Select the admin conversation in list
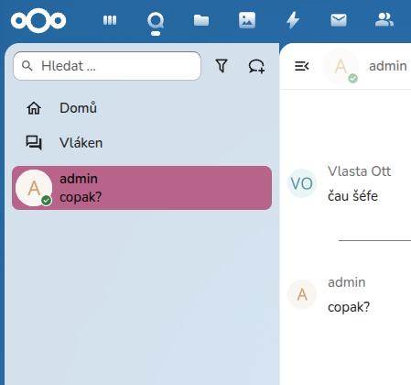 tap(142, 188)
